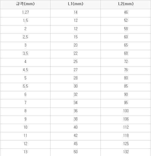
Task: Select the L1 value 28
Action: (x=75, y=78)
